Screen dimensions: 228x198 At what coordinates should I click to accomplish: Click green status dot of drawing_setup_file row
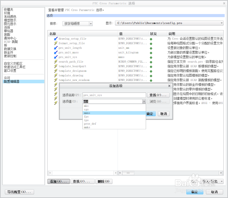point(151,39)
